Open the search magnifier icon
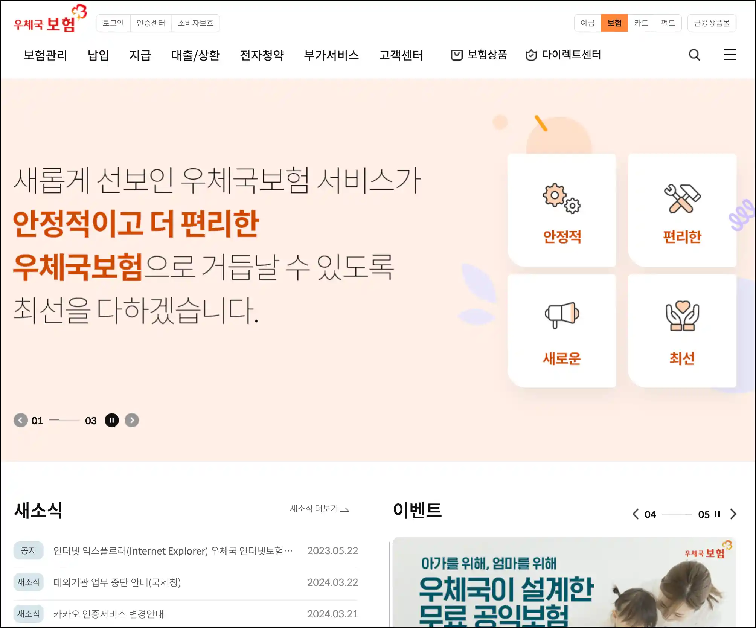Image resolution: width=756 pixels, height=628 pixels. (x=694, y=55)
